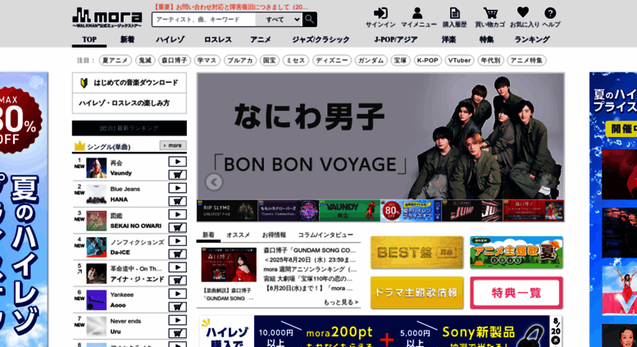
Task: Open ドラマ主題歌情報 banner button
Action: coord(416,293)
